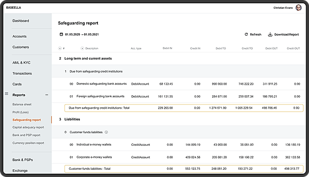Open Bank & PSPs section
This screenshot has height=177, width=309.
coord(23,160)
